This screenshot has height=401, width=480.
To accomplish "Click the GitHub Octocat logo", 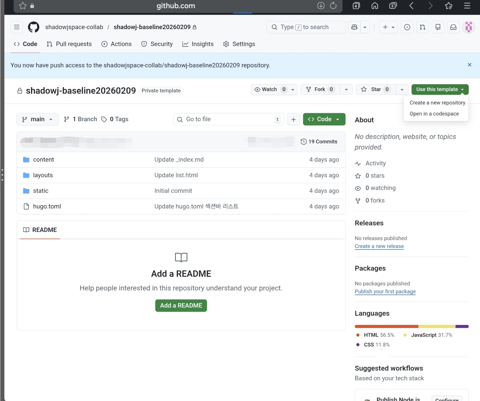I will [33, 27].
